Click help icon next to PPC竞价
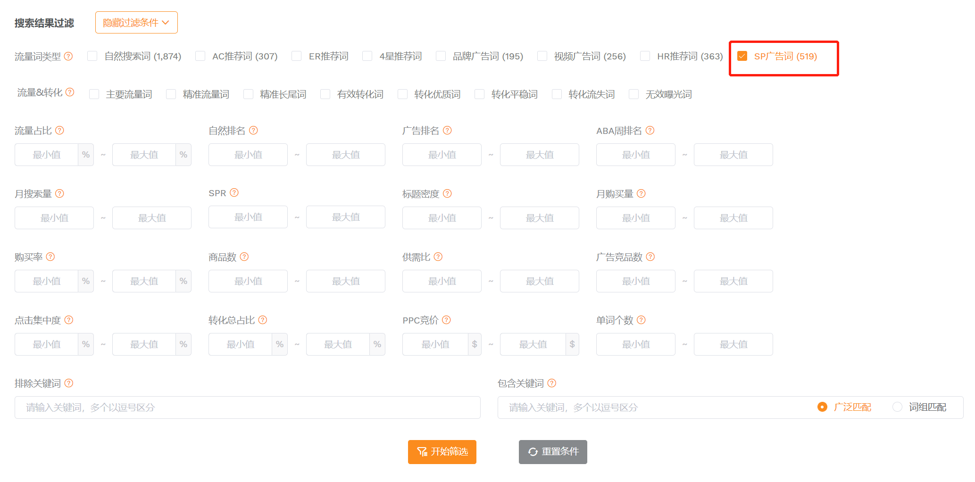 tap(446, 320)
